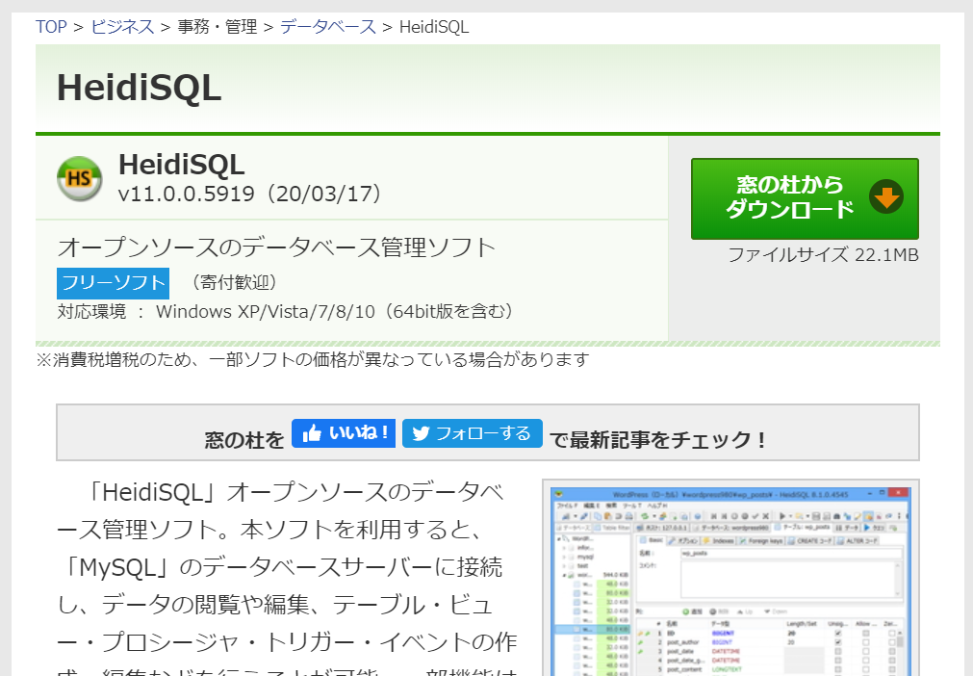Like 窓の杜 with the いいね! button

(344, 433)
